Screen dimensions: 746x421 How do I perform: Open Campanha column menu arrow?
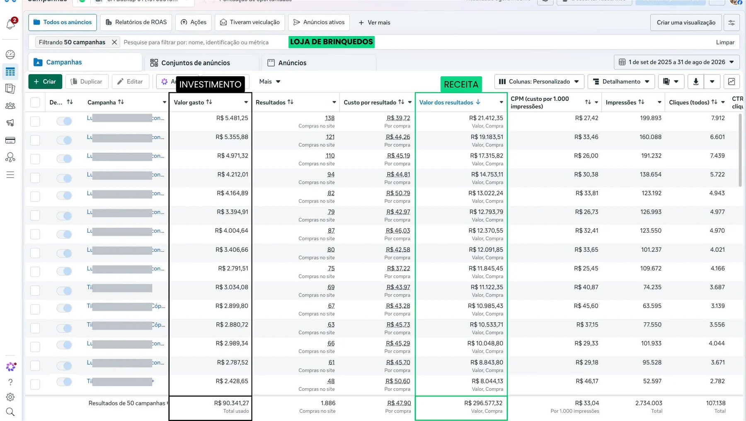(x=165, y=102)
